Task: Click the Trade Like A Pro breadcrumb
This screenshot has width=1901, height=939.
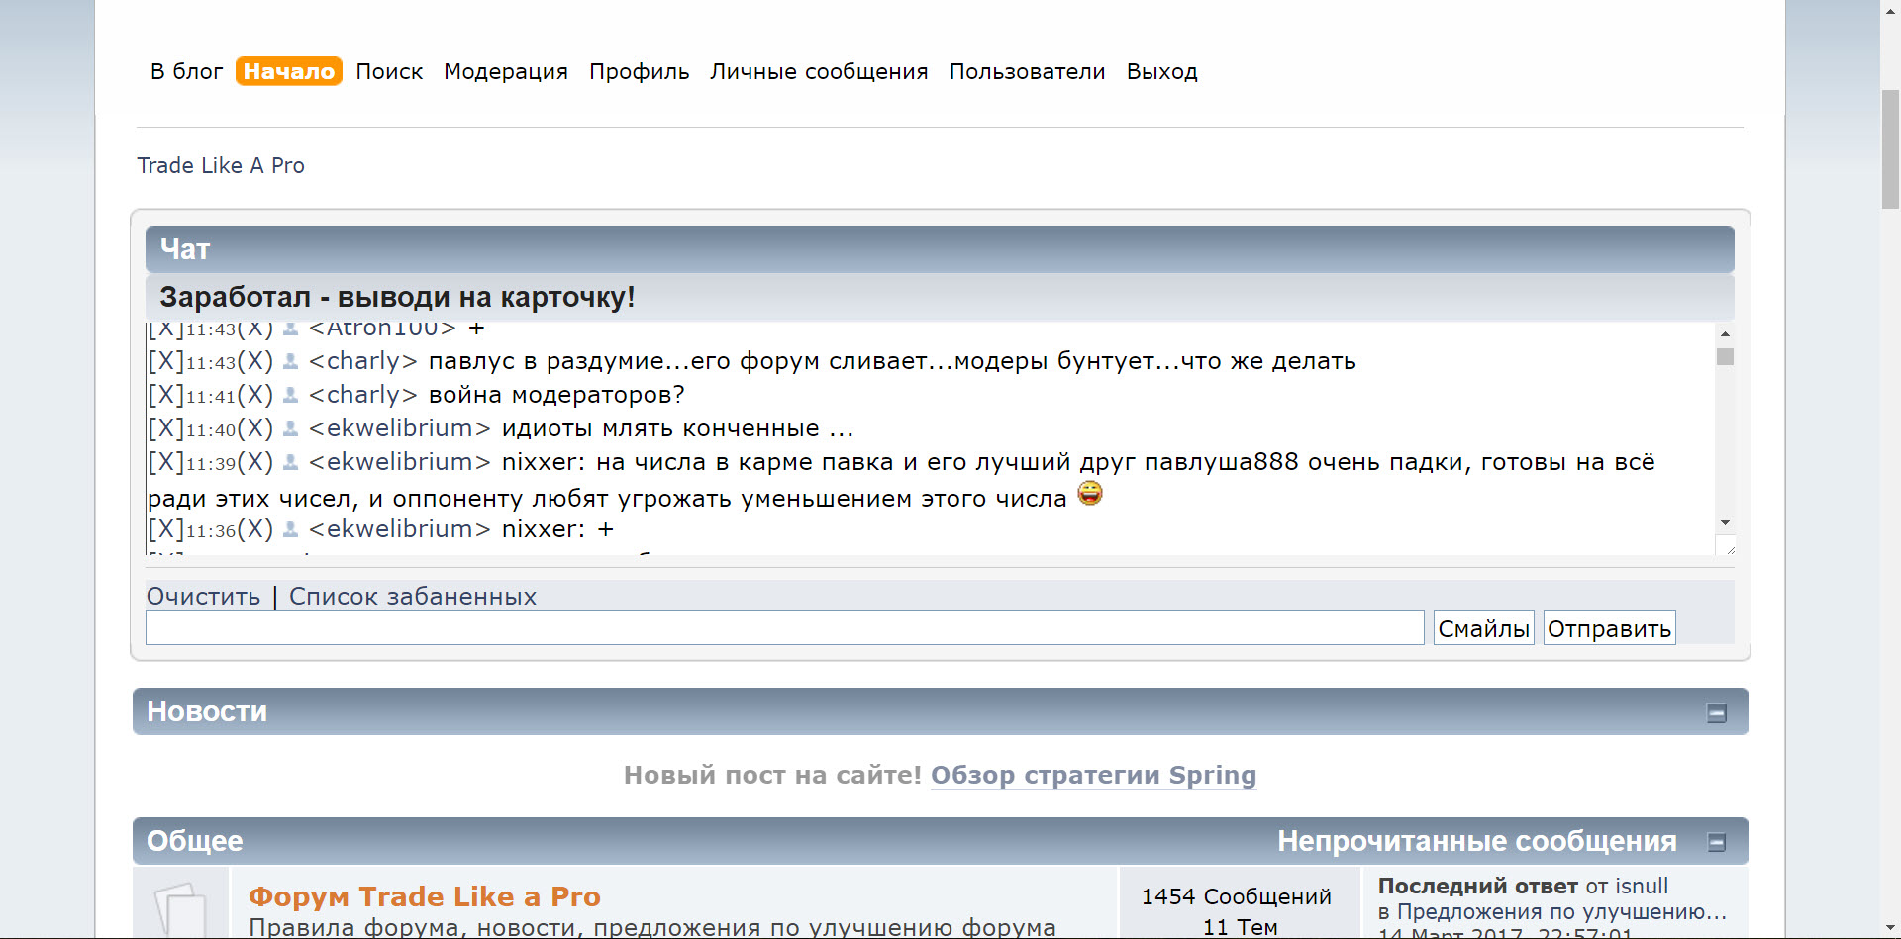Action: 221,165
